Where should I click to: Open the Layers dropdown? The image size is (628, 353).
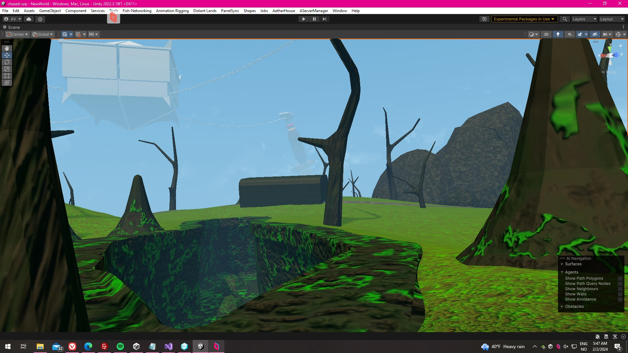tap(584, 19)
